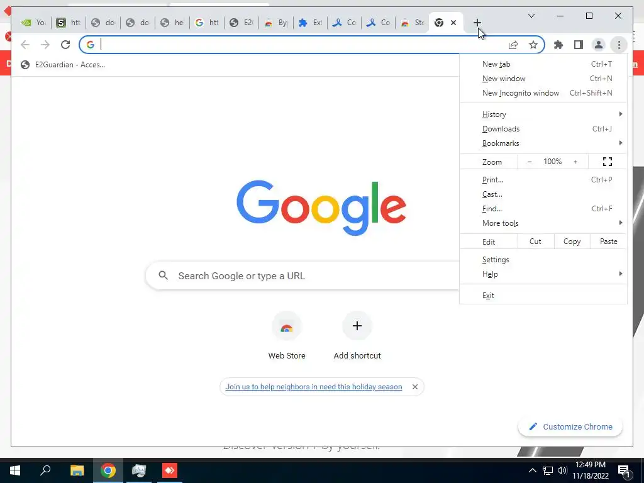This screenshot has height=483, width=644.
Task: Open the Windows Start menu
Action: 15,470
